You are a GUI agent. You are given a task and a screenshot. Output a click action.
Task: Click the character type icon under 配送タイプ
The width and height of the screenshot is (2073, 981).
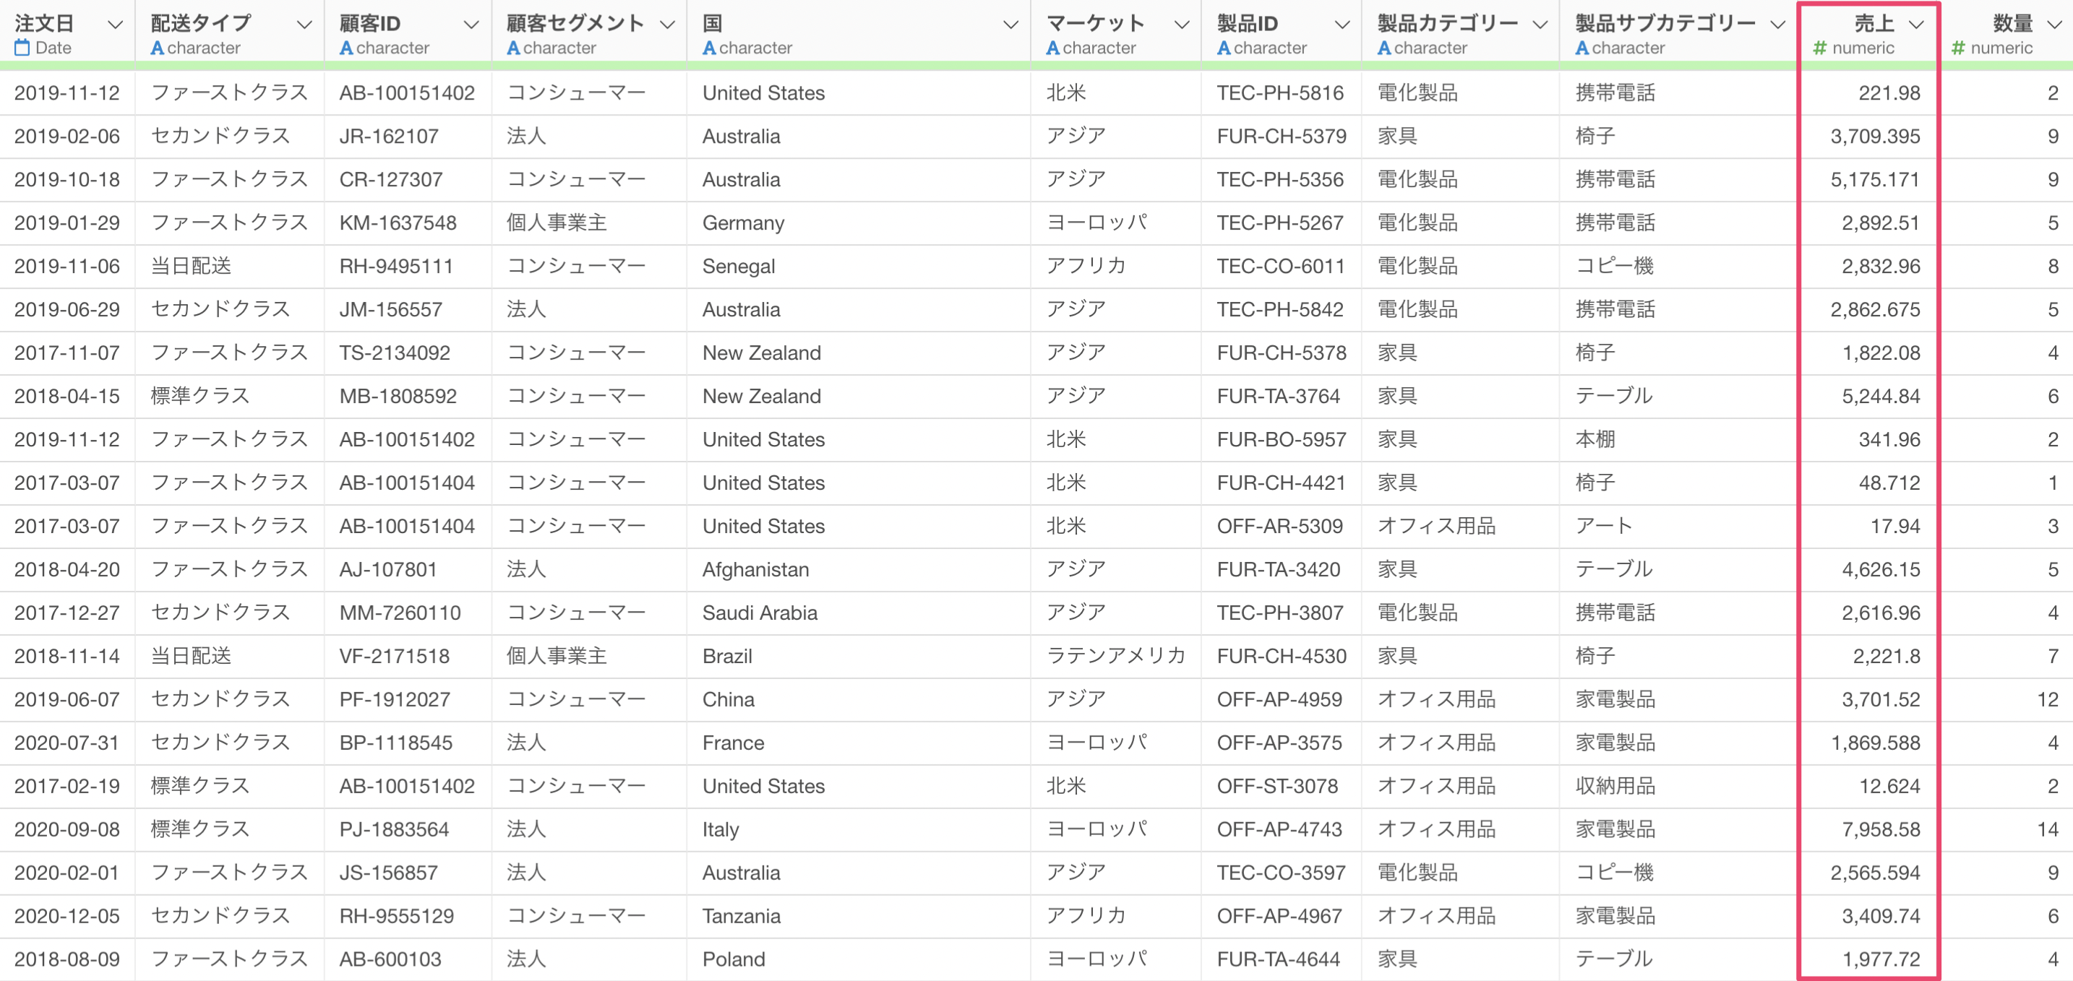click(x=158, y=48)
